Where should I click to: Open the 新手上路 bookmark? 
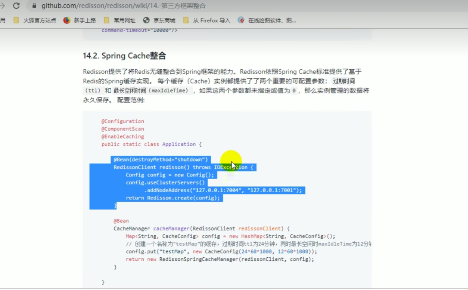[x=85, y=20]
